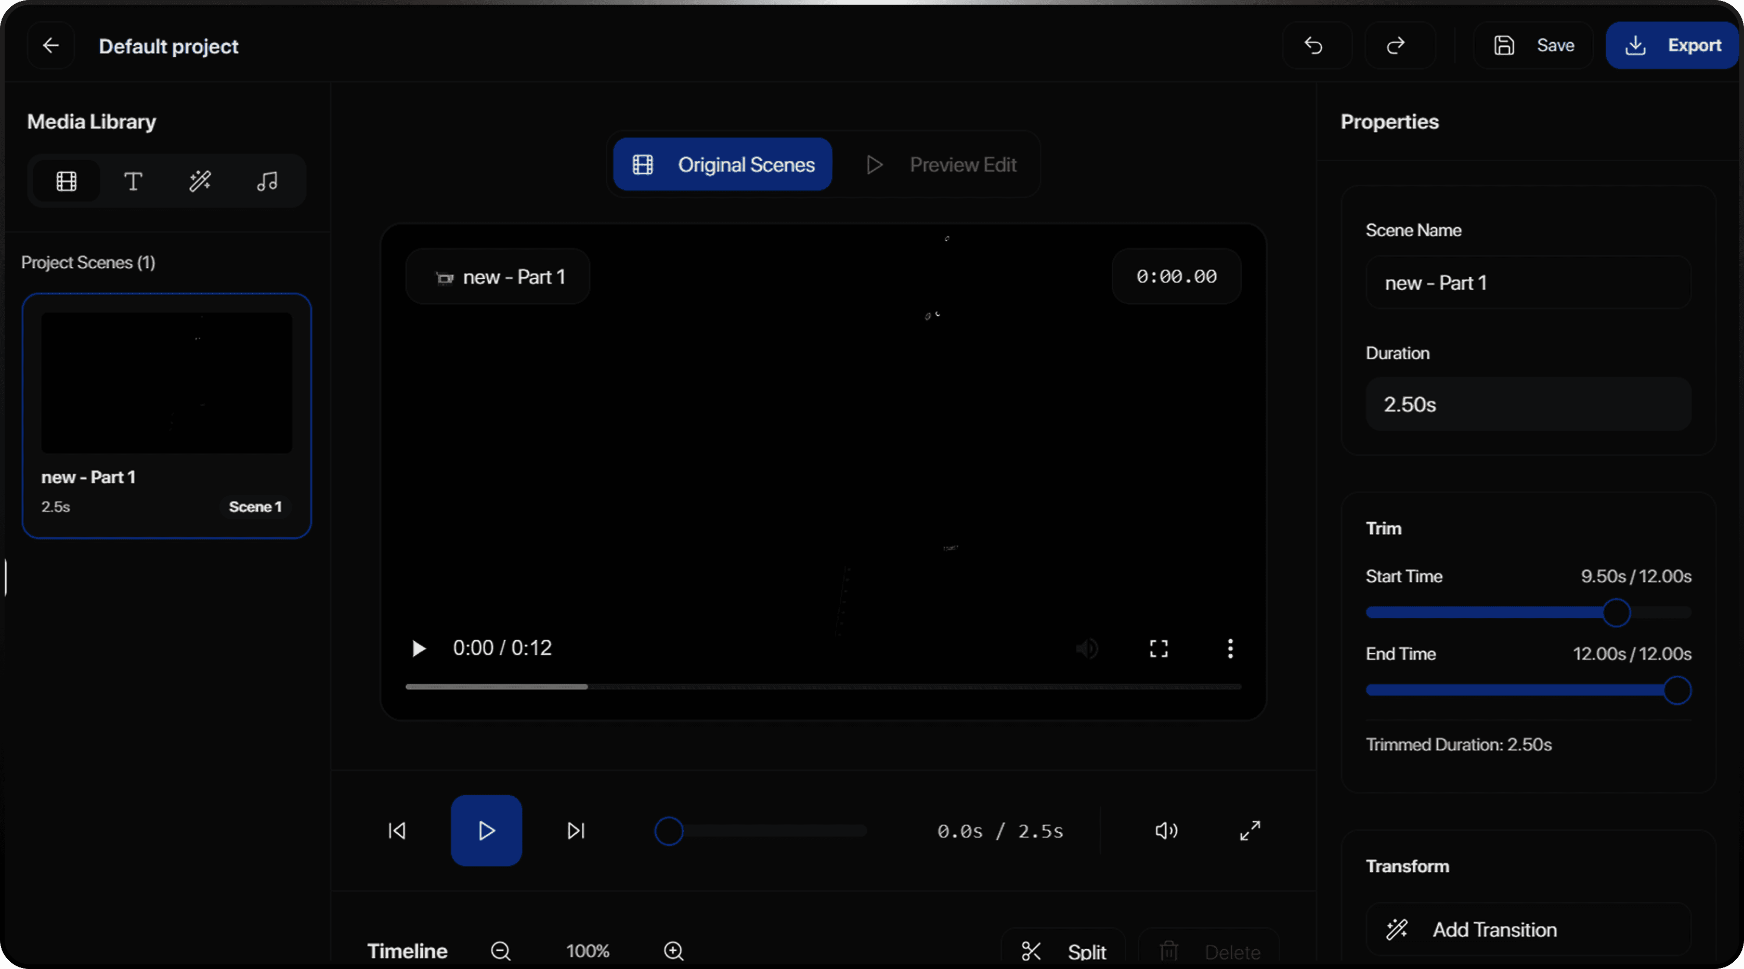Click the undo arrow icon
This screenshot has height=969, width=1744.
[1313, 45]
